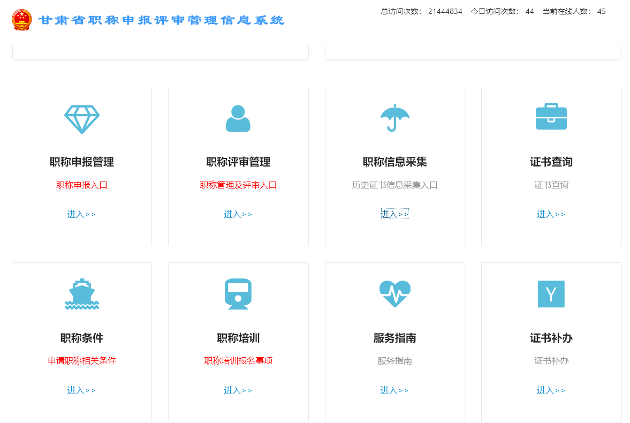
Task: Select the heartbeat icon for 服务指南
Action: [394, 293]
